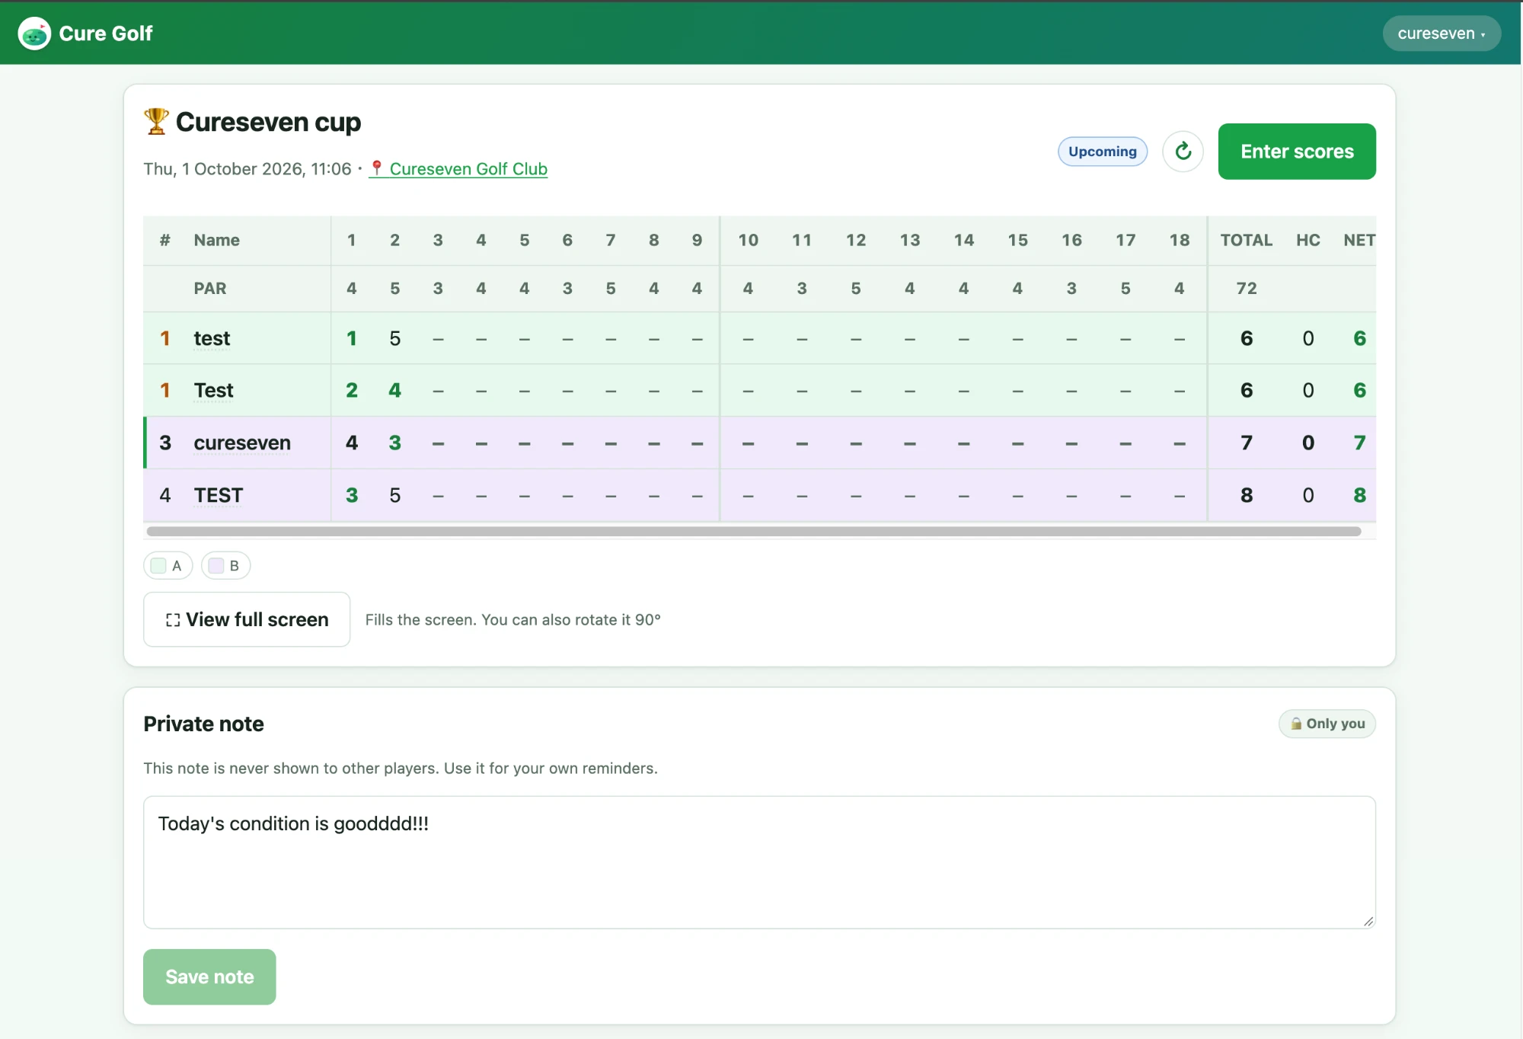Click the TOTAL column header
Viewport: 1523px width, 1039px height.
pos(1247,240)
